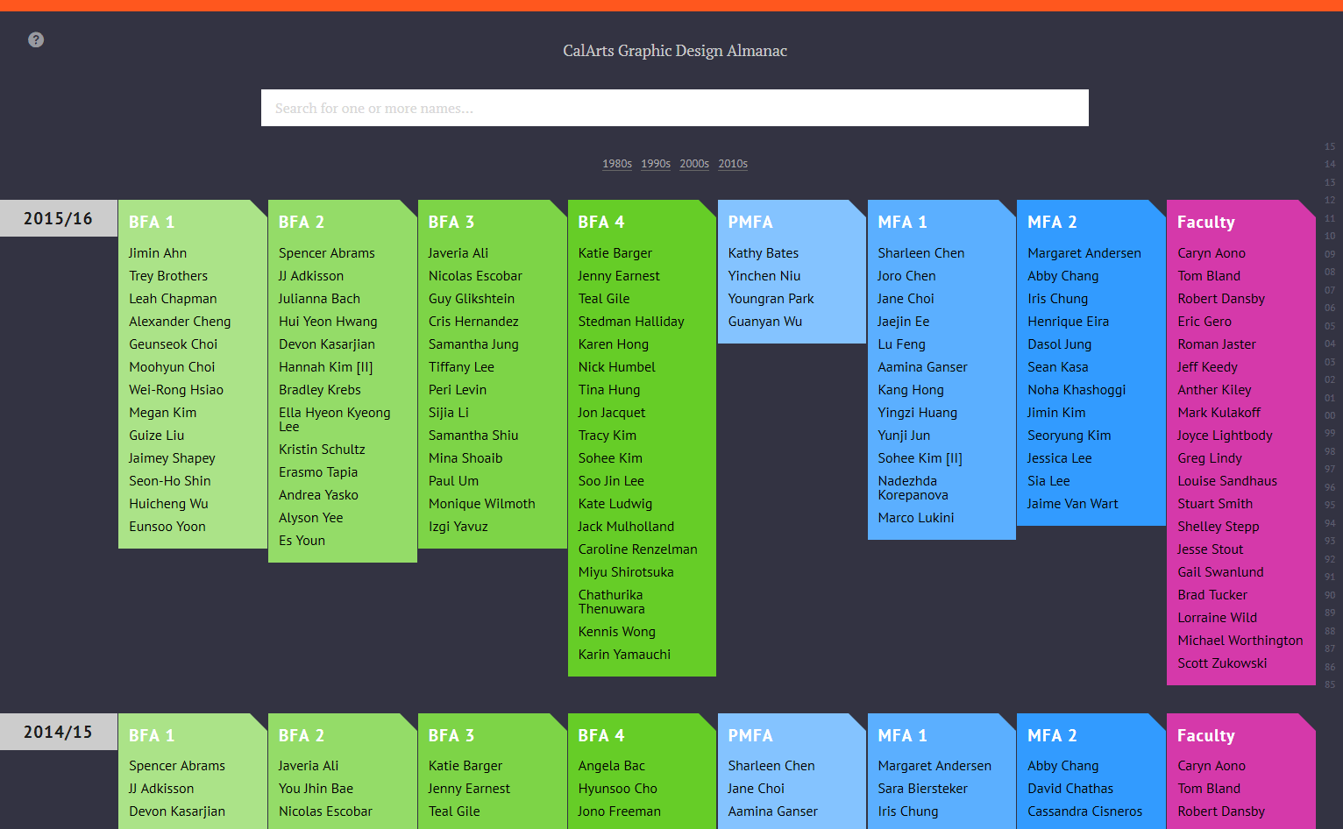This screenshot has height=829, width=1343.
Task: Select Es Youn
Action: (302, 541)
